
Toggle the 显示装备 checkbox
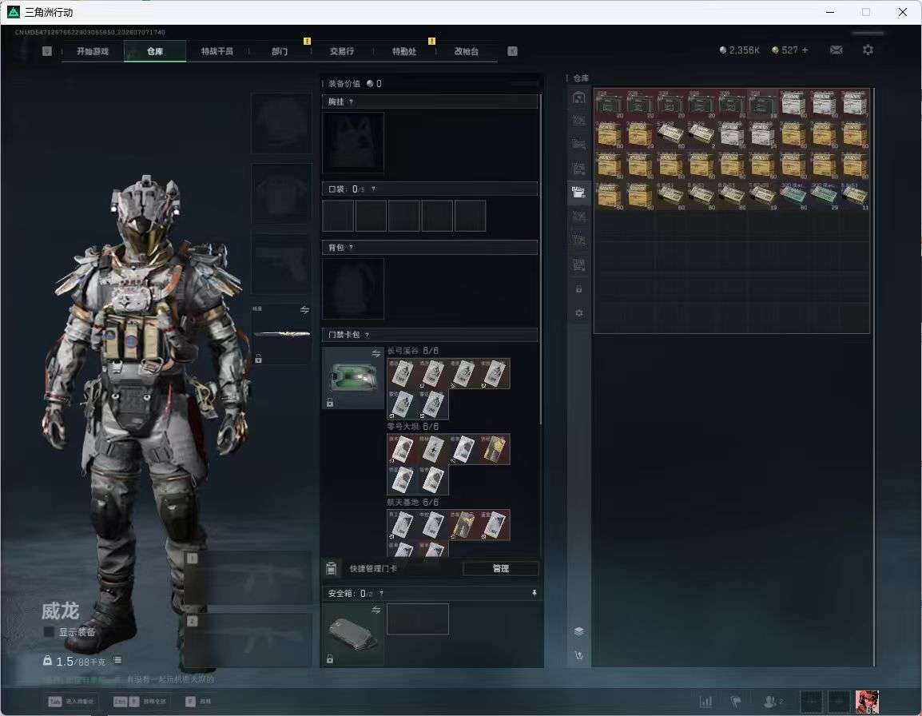pos(49,632)
